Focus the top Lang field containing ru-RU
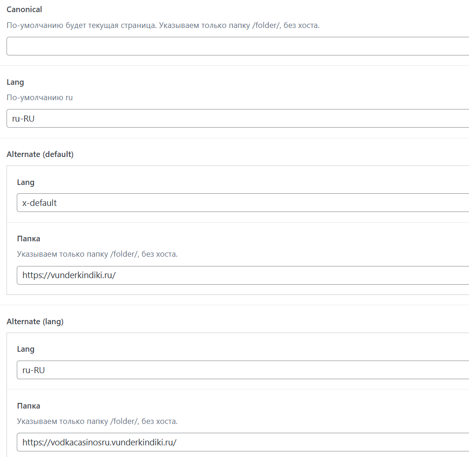Viewport: 469px width, 457px height. coord(238,118)
